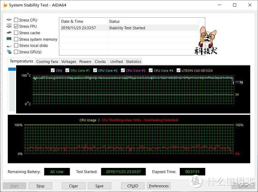Viewport: 258px width, 192px height.
Task: Enable the Stress local disks checkbox
Action: coord(16,45)
